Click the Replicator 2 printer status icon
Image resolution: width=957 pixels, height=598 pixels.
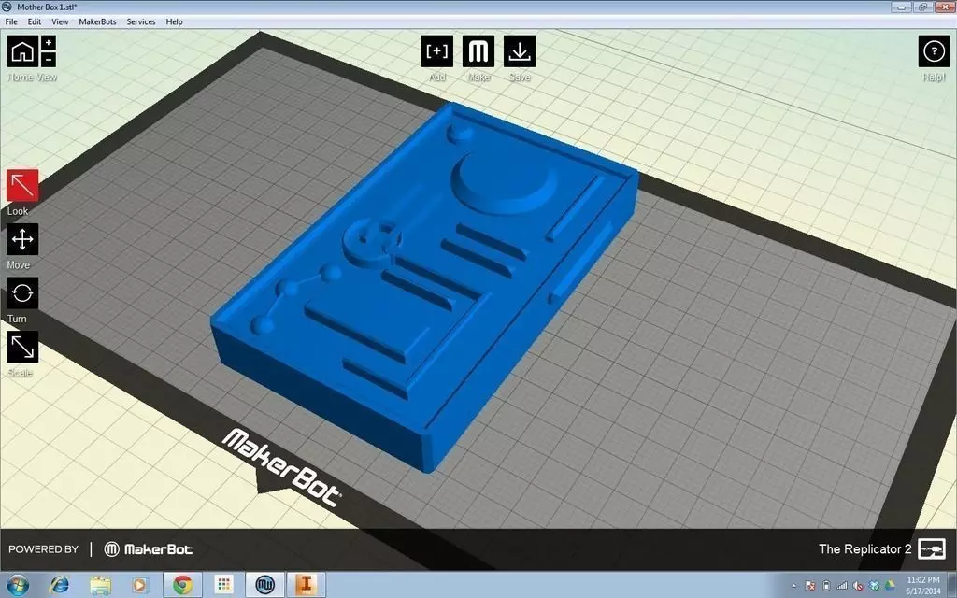click(932, 549)
